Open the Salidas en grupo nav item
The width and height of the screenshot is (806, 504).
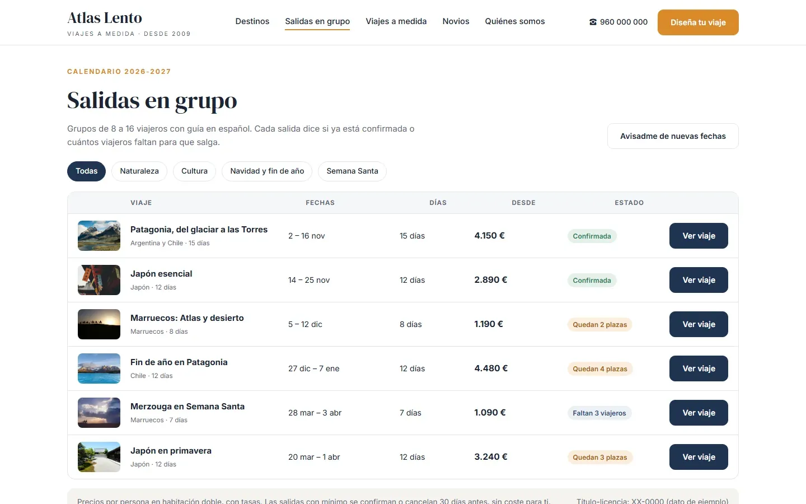click(317, 21)
